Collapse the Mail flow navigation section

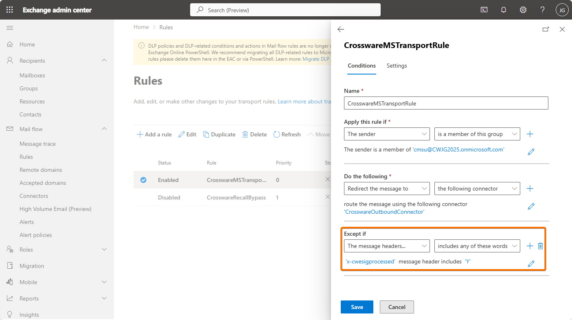point(104,129)
